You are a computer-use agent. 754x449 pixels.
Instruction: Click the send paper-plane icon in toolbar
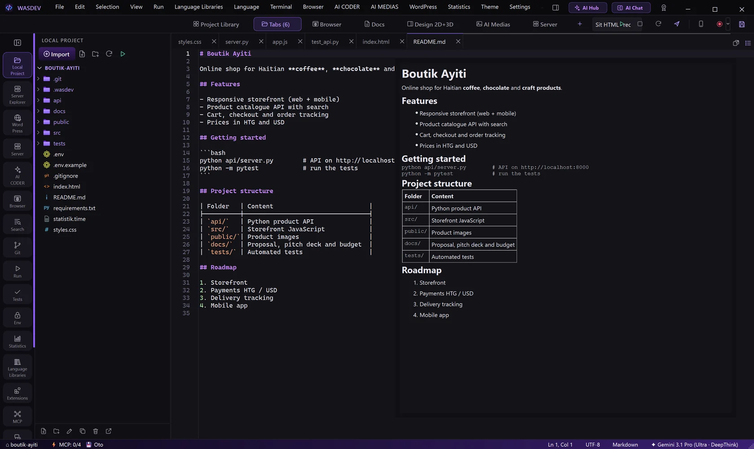(x=677, y=24)
